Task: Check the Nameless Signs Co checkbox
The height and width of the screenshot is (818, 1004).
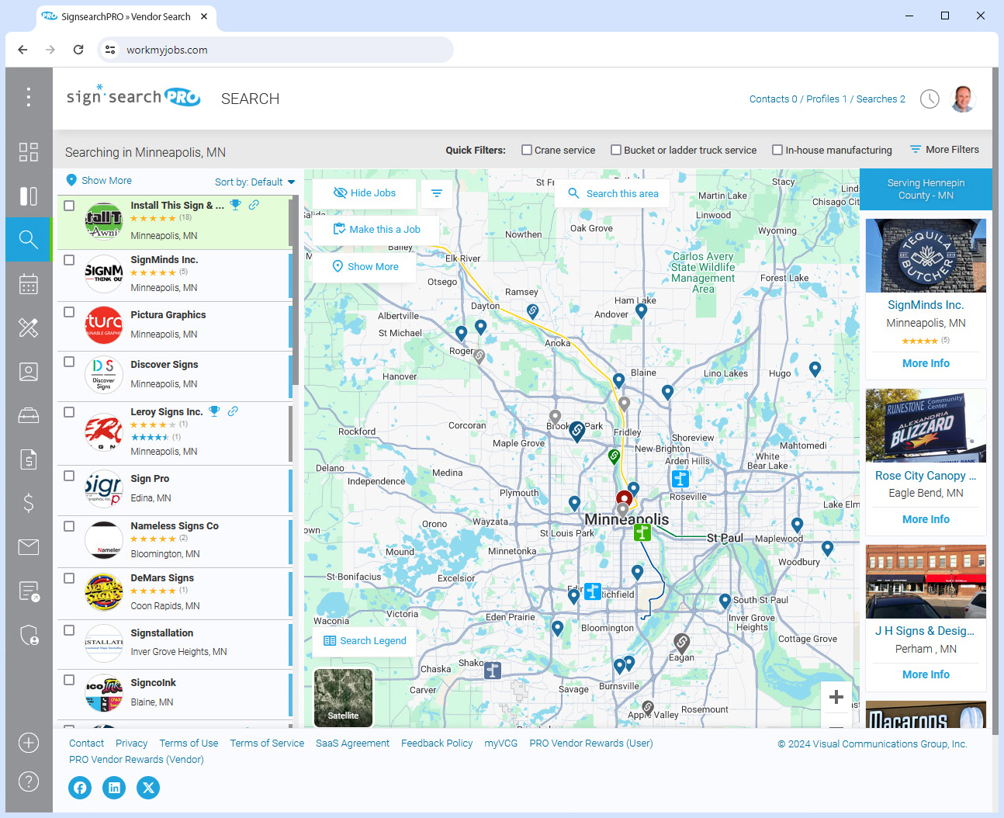Action: (x=69, y=526)
